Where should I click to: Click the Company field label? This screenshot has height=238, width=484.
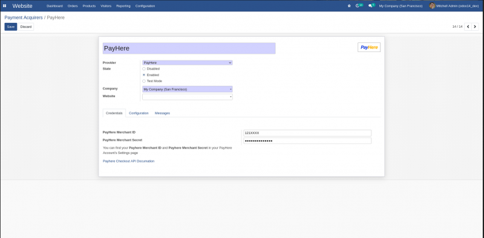click(110, 88)
